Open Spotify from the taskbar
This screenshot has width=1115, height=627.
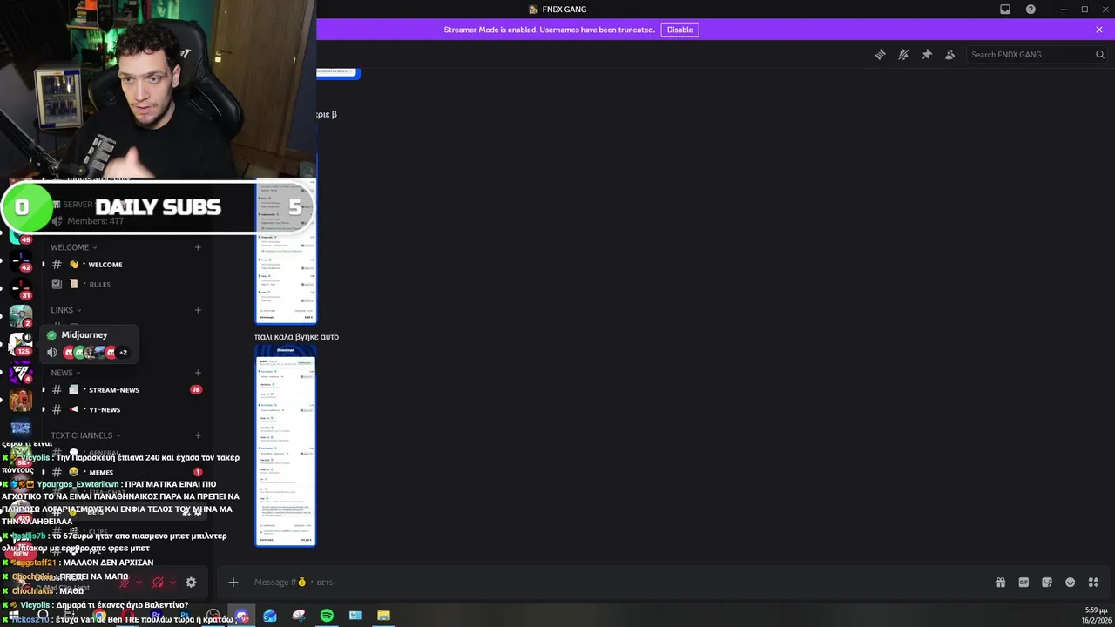327,616
